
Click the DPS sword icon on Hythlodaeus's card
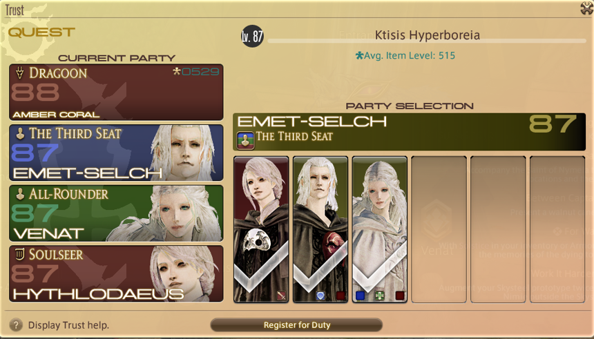coord(282,296)
